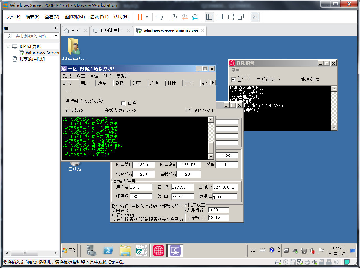
Task: Open the console view toolbar icon
Action: [x=255, y=17]
